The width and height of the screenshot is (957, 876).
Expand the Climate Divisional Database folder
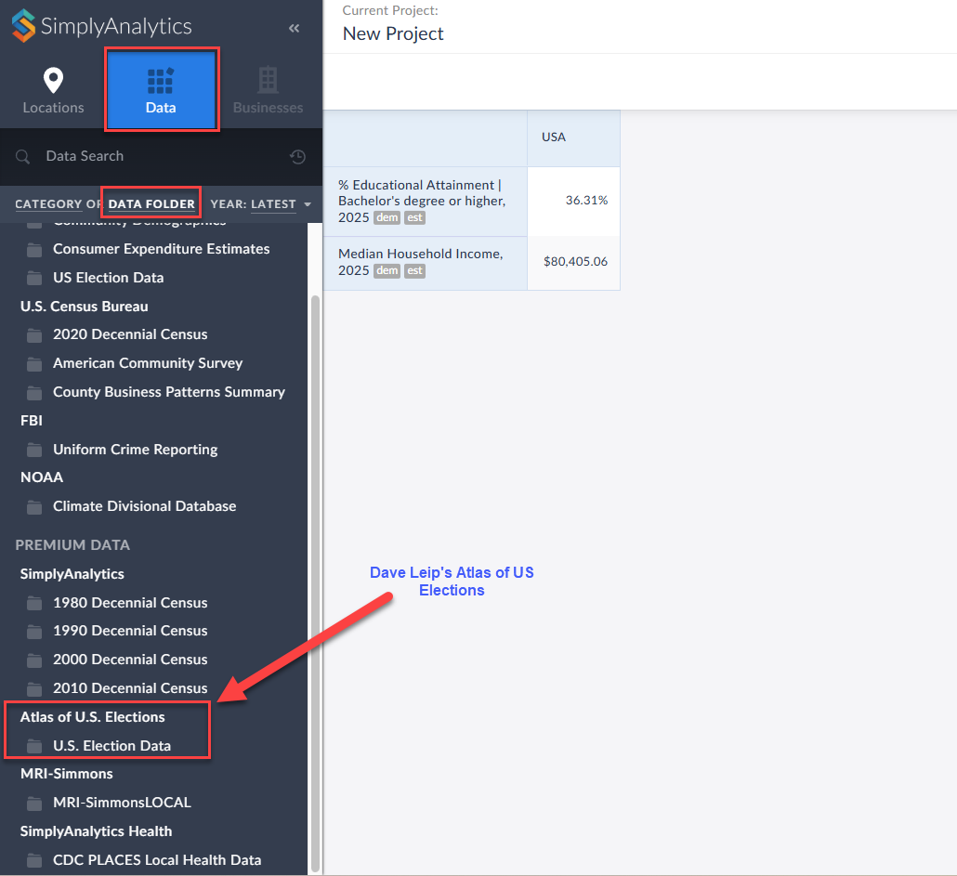pos(144,506)
